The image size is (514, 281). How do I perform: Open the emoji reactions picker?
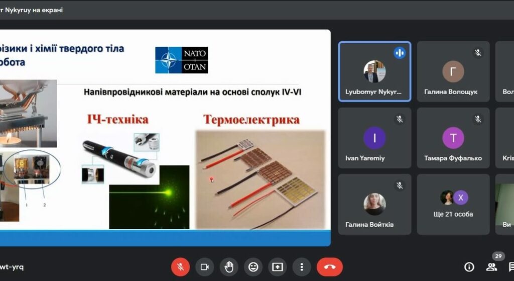pos(253,267)
